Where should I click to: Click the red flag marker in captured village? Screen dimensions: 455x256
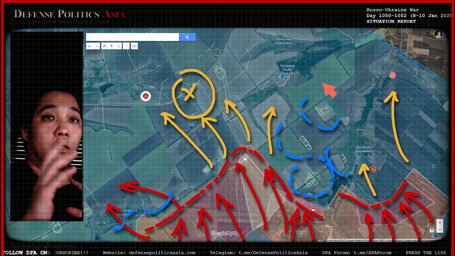click(313, 210)
